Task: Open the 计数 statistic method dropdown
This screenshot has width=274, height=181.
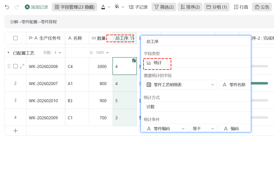Action: 197,107
